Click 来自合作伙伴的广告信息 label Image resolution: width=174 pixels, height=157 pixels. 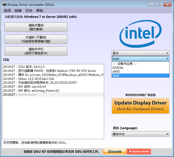[x=141, y=95]
